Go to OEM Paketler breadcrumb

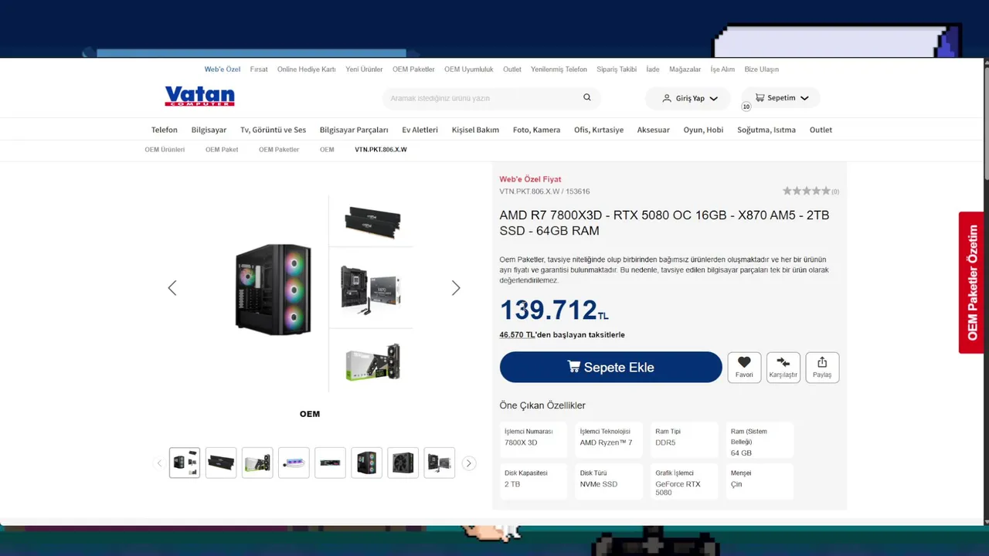click(279, 150)
